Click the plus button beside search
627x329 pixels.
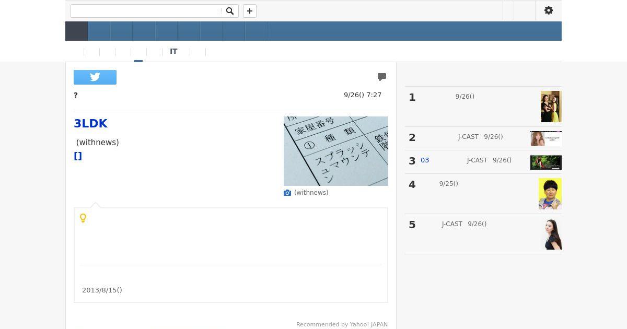coord(250,11)
